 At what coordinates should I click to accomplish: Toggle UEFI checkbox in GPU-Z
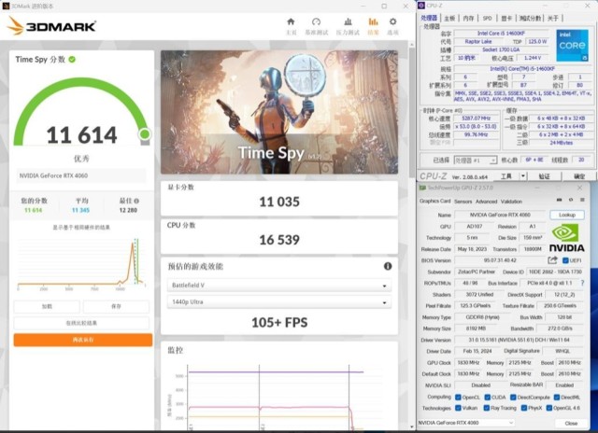tap(565, 260)
